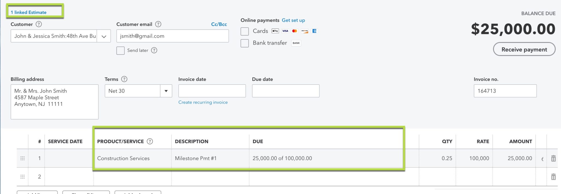Click Create recurring invoice

coord(203,102)
